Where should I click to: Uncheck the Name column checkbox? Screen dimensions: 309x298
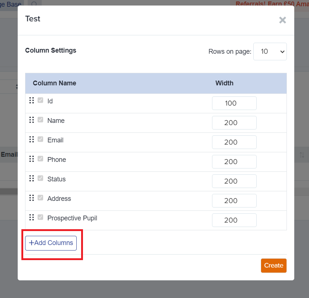tap(41, 119)
